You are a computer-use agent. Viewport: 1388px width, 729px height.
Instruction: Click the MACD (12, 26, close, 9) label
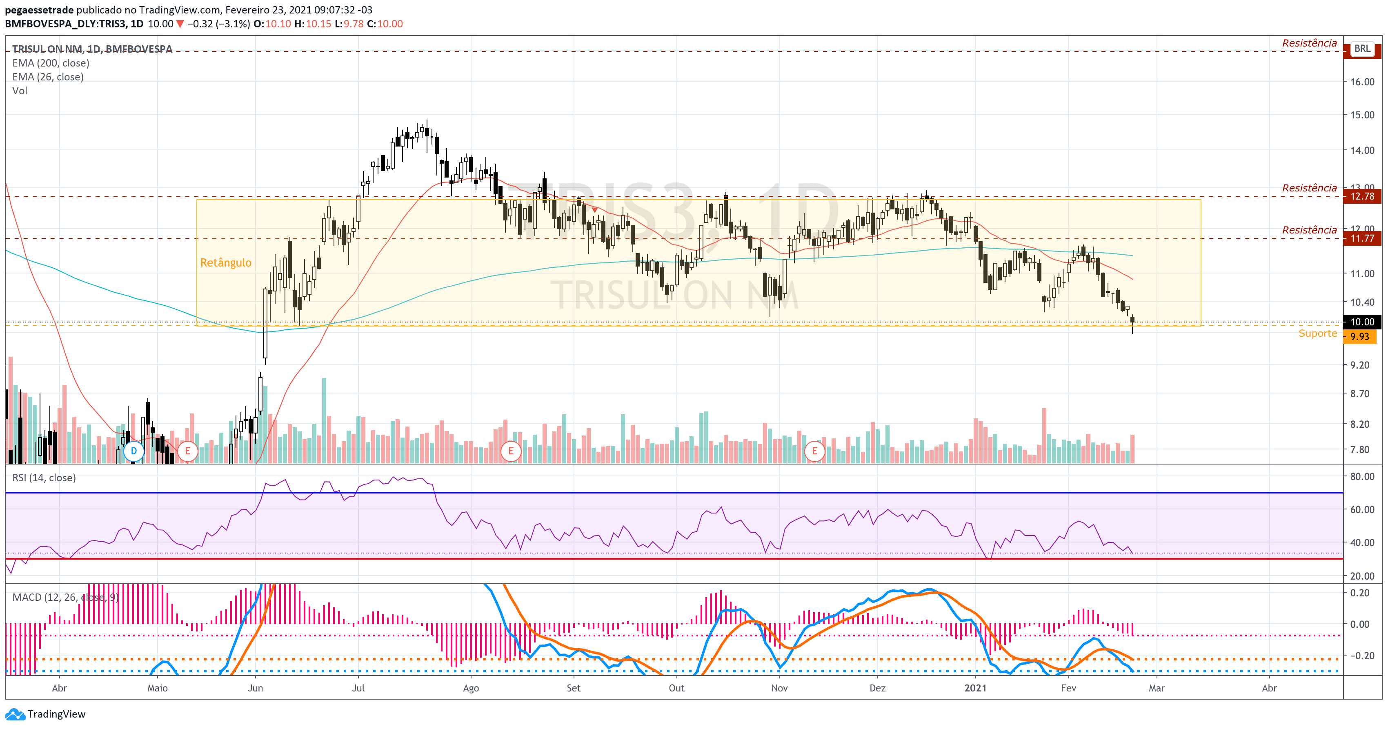[x=65, y=598]
